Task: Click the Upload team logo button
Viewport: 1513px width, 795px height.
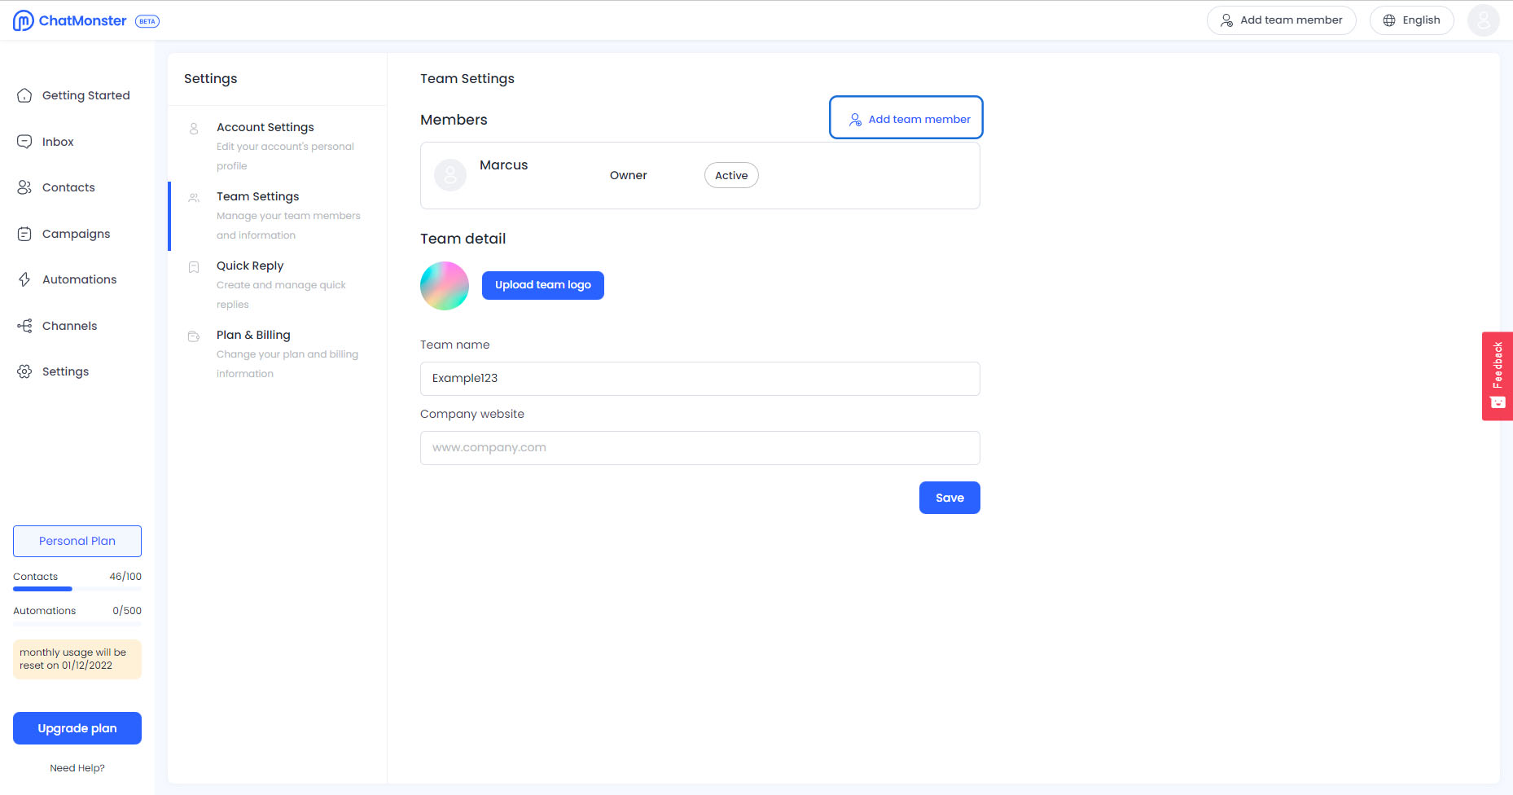Action: (543, 285)
